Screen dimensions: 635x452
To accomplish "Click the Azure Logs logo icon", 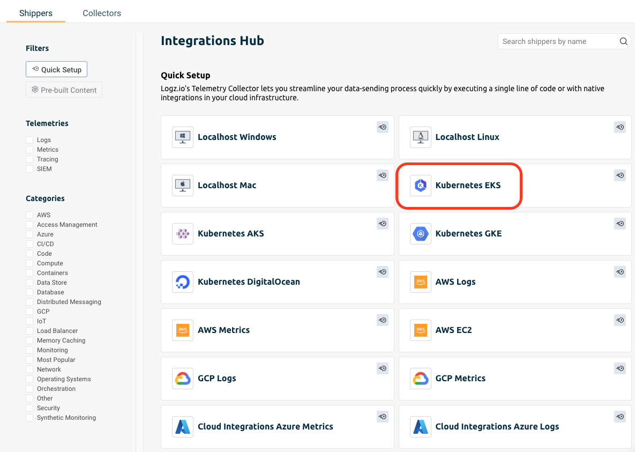I will [420, 426].
